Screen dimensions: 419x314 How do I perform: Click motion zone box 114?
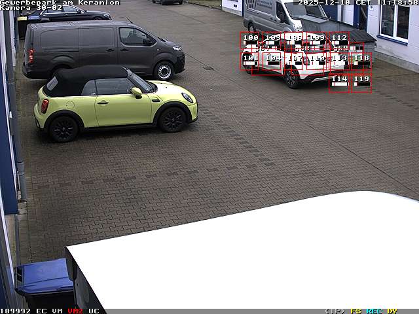(339, 82)
